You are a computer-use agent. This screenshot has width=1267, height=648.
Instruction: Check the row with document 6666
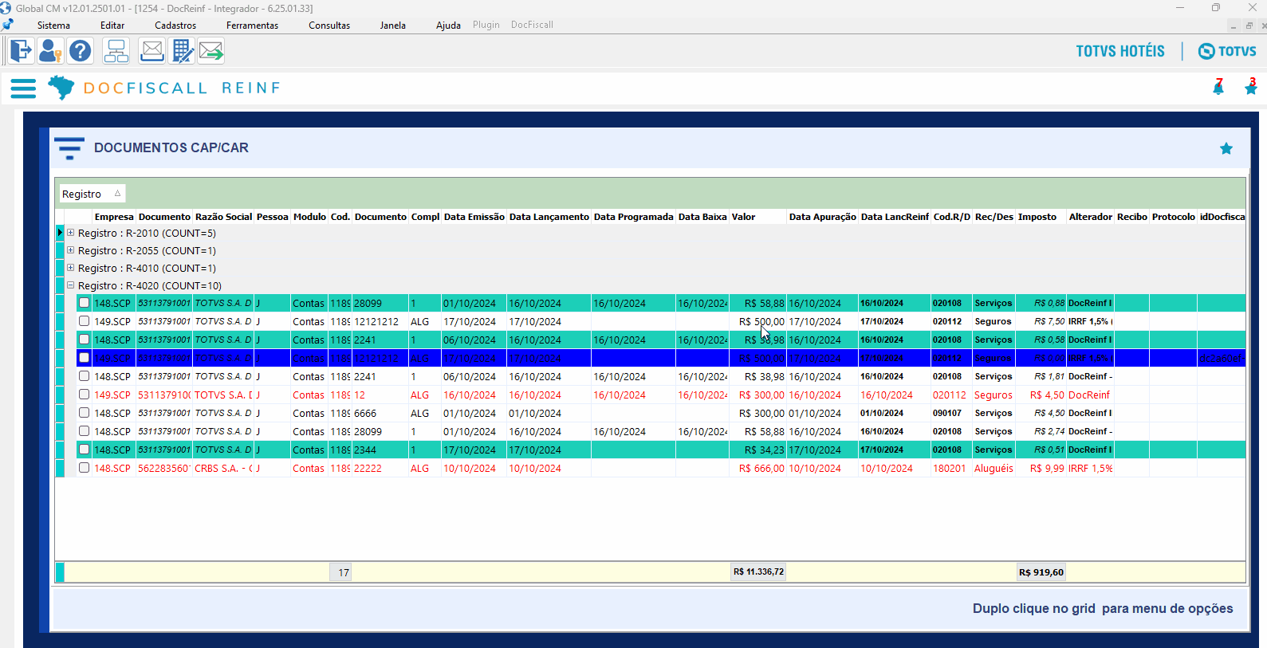tap(84, 413)
